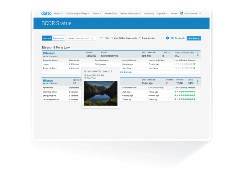Go to Academy in top navigation

tap(149, 13)
